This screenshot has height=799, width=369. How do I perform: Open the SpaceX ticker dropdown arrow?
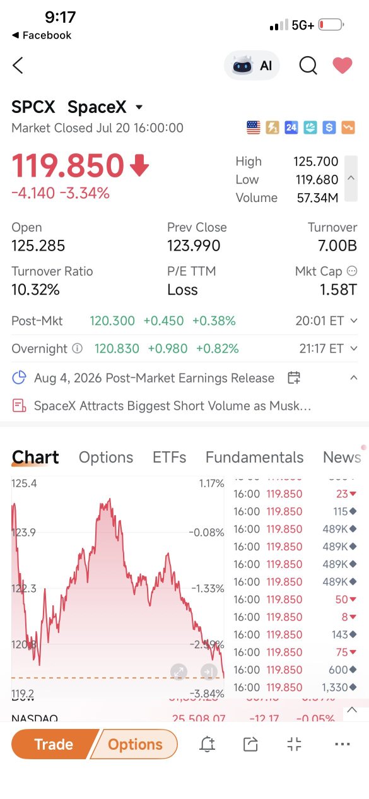pyautogui.click(x=139, y=107)
